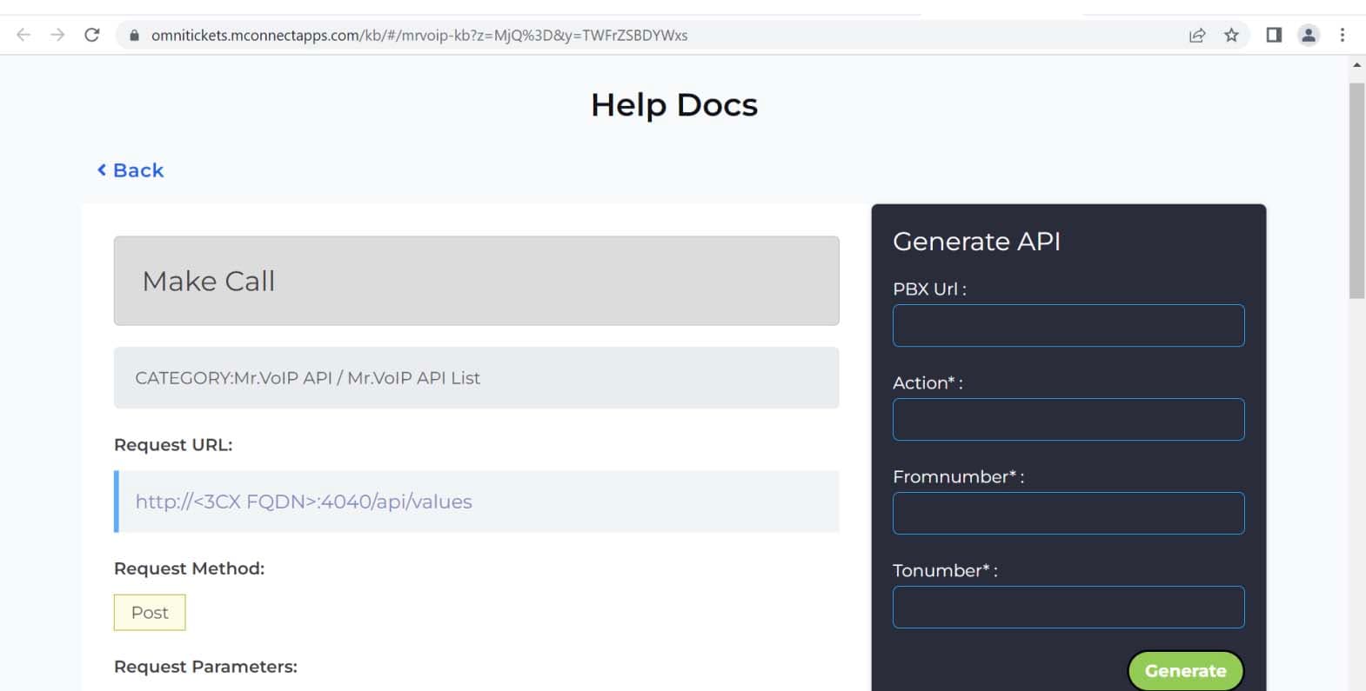Screen dimensions: 1366x691
Task: Click the Back link
Action: coord(131,170)
